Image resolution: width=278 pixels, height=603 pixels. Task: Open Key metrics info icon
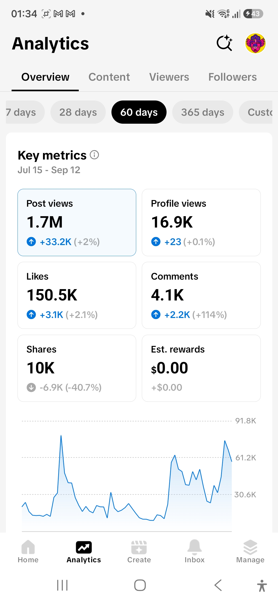tap(94, 155)
